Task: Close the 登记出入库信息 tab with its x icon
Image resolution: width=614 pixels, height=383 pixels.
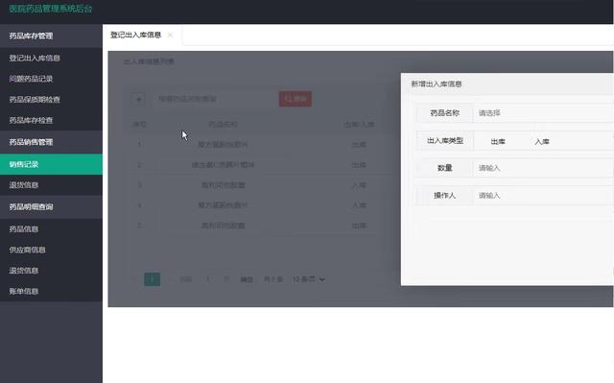Action: coord(170,35)
